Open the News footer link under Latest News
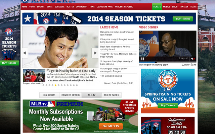 pyautogui.click(x=107, y=83)
